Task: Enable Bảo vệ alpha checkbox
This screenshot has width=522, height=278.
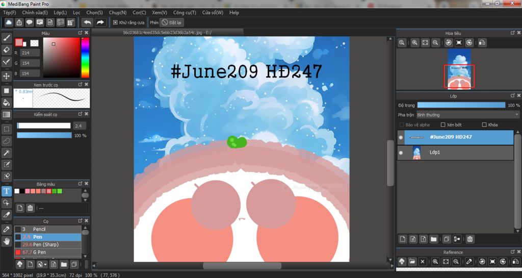Action: pyautogui.click(x=402, y=124)
